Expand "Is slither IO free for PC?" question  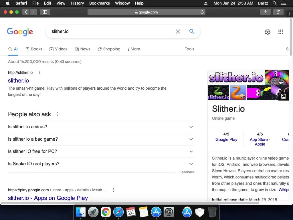(101, 152)
